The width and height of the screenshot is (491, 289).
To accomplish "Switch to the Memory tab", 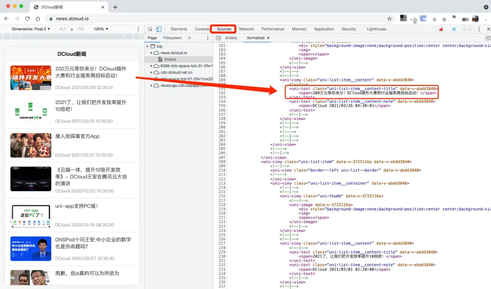I will [299, 29].
